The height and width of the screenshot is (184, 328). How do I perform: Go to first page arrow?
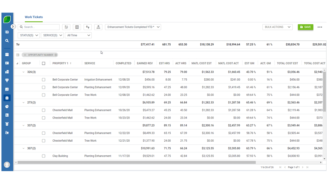pos(280,167)
